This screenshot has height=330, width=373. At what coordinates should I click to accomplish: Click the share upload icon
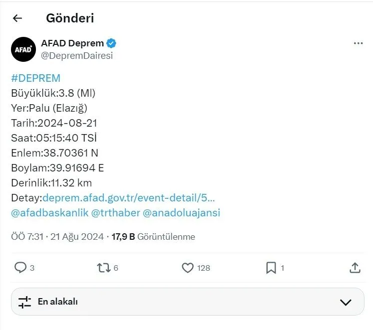pyautogui.click(x=355, y=268)
